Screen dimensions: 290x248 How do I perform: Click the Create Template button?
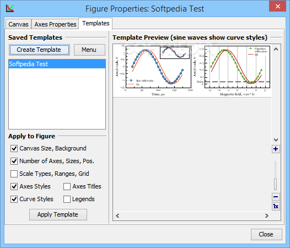tap(39, 50)
